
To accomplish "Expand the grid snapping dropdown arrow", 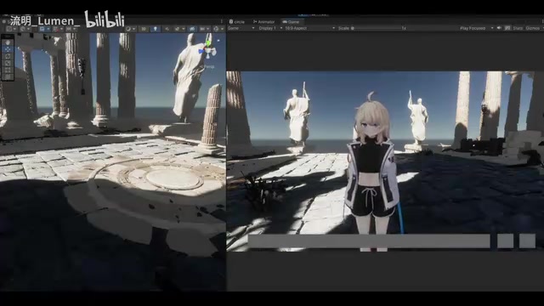I will click(x=61, y=29).
